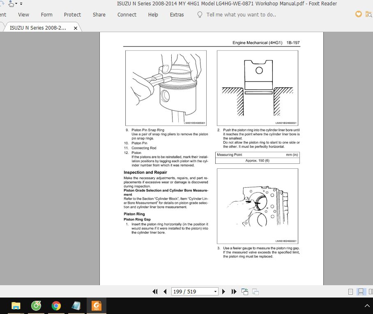Open the Extras ribbon tab

point(177,15)
